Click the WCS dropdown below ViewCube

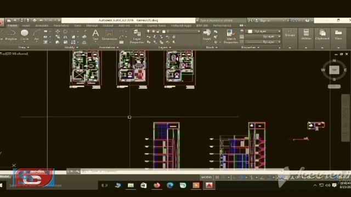pos(334,86)
